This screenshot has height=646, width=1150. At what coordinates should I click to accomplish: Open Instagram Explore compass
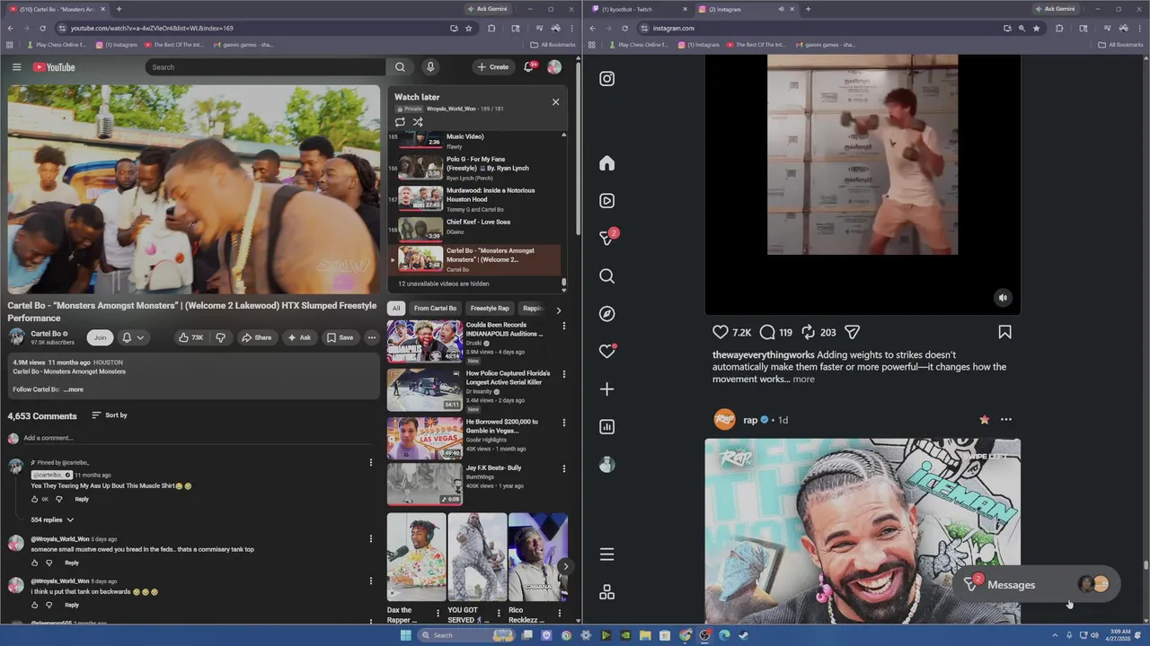click(607, 314)
